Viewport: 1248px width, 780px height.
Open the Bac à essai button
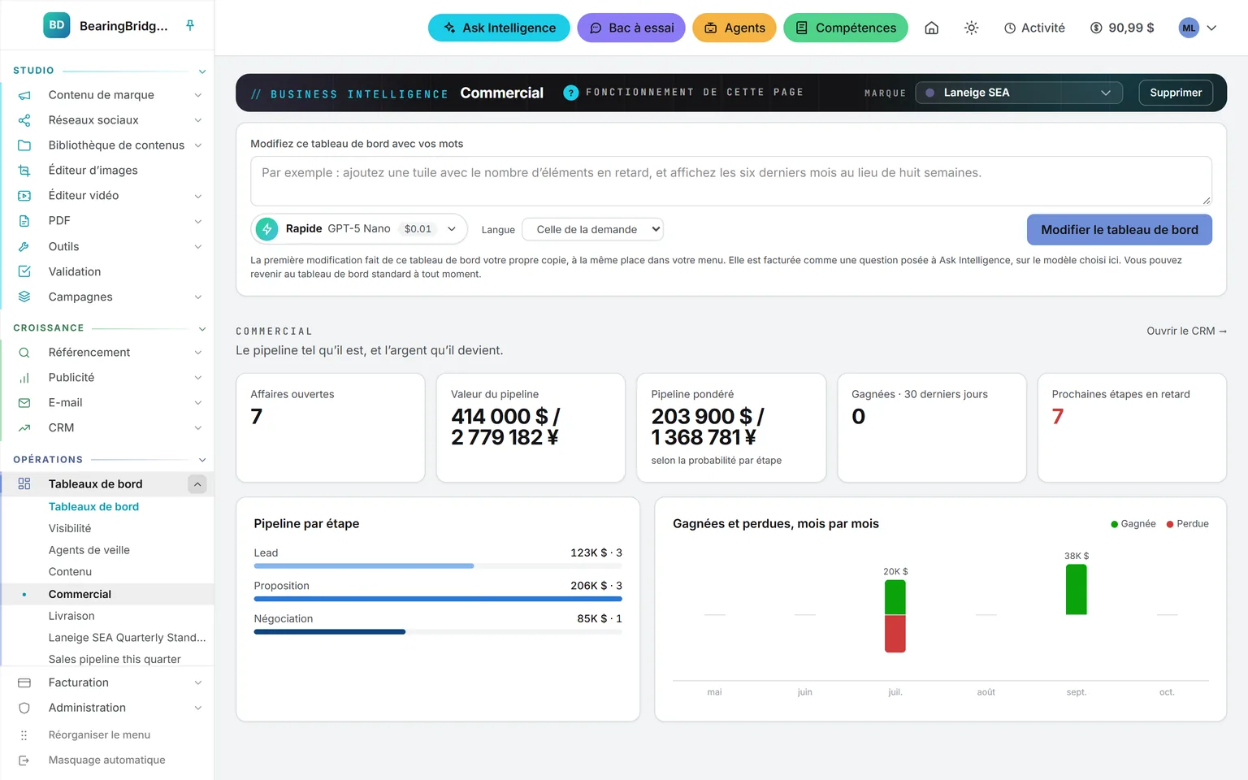click(631, 28)
